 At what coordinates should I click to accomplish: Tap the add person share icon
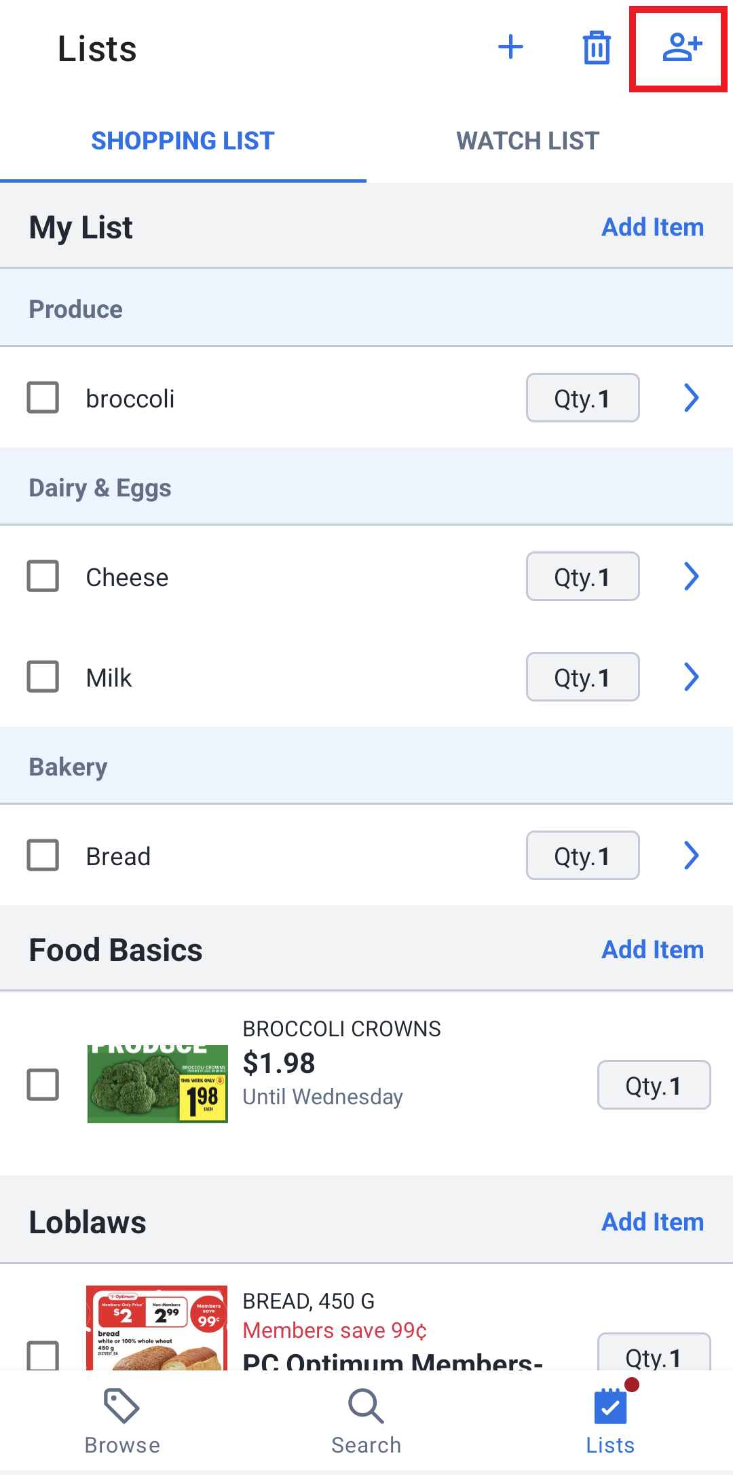(x=681, y=48)
